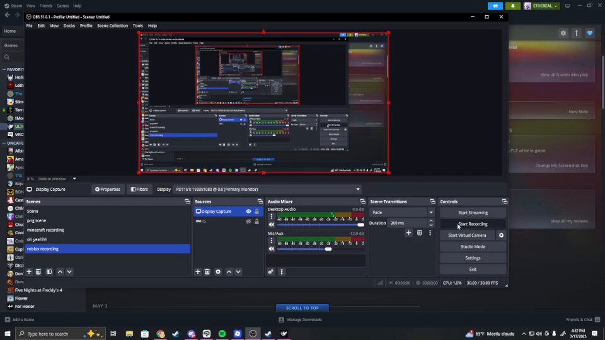Open preview scale dropdown arrow
The image size is (605, 340).
[74, 179]
